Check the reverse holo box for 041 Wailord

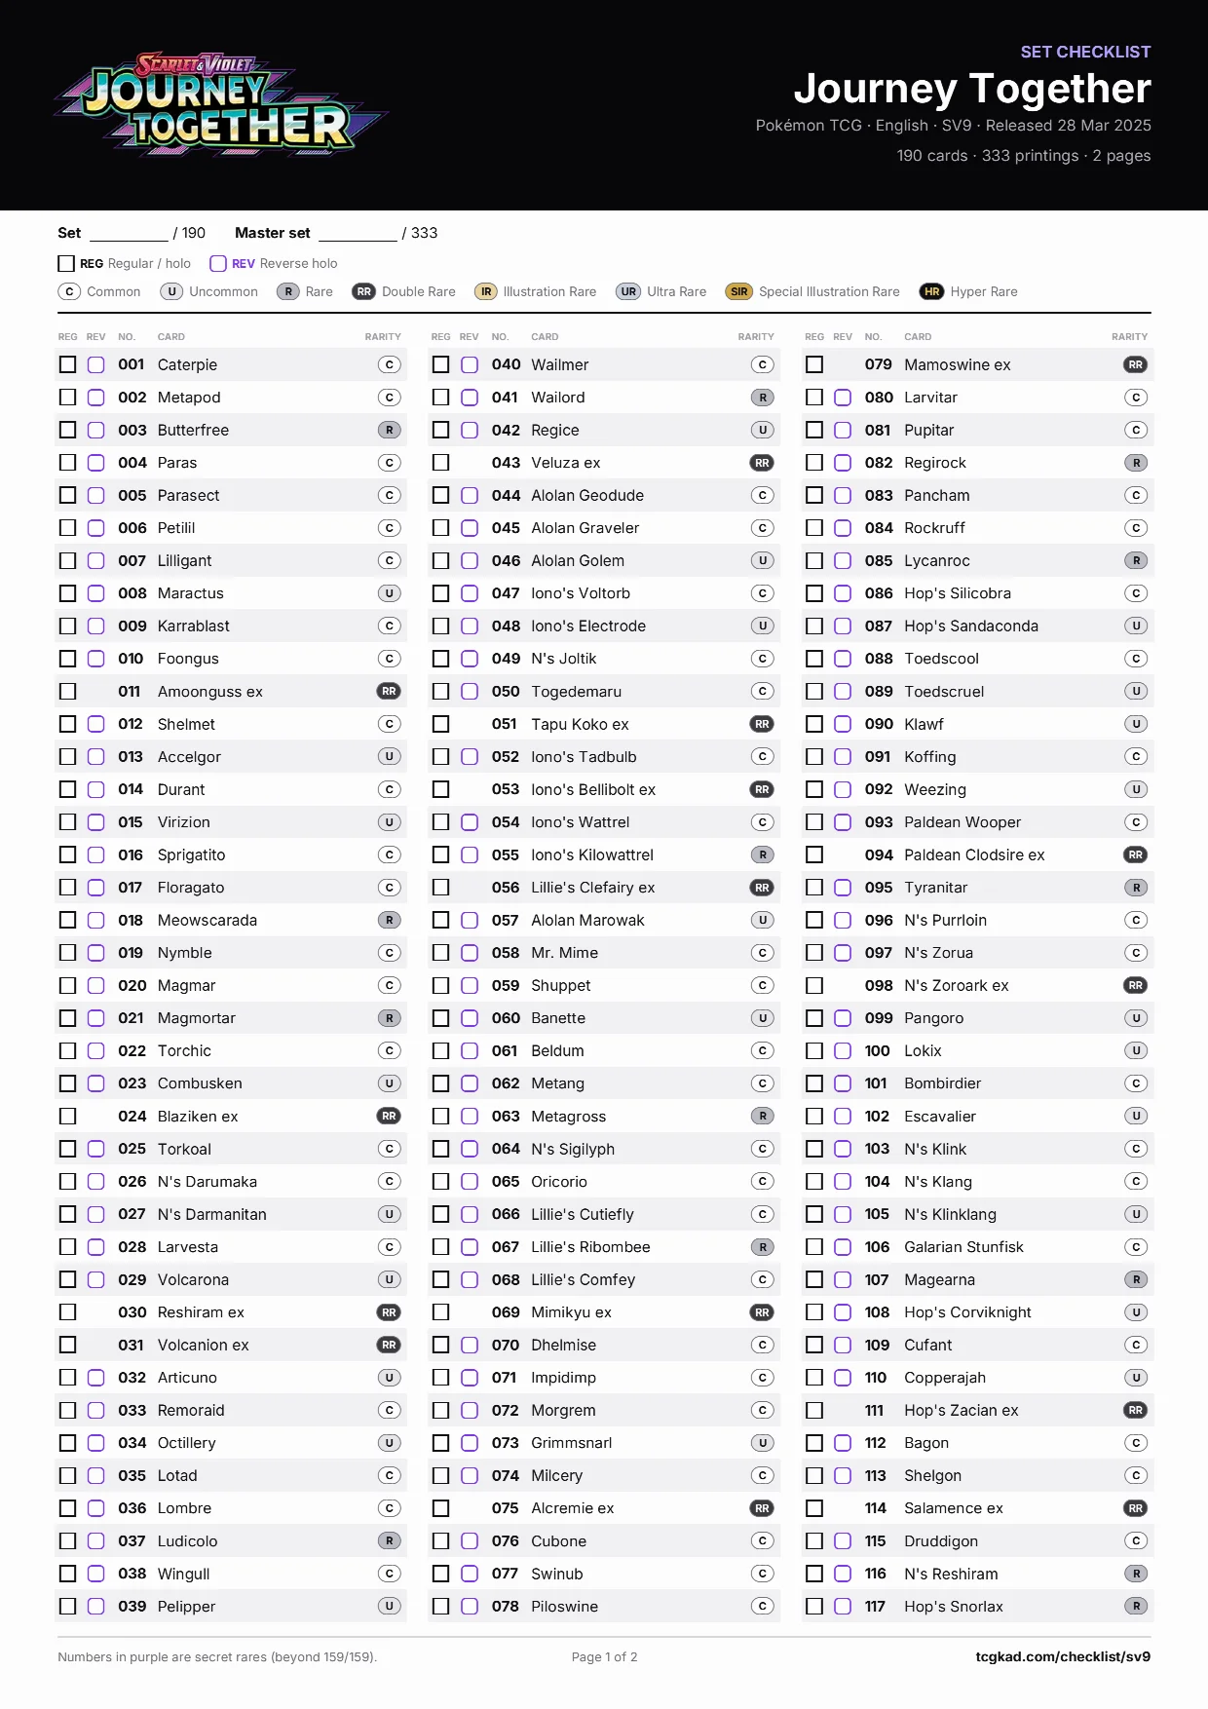click(470, 398)
